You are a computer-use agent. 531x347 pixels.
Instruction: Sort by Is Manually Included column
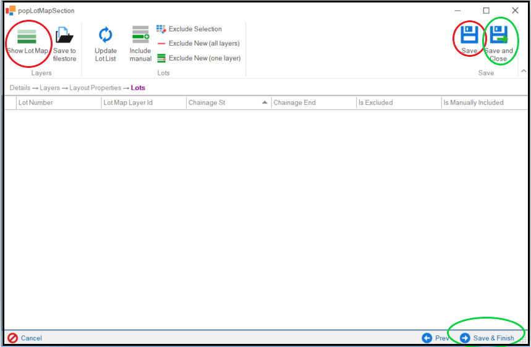click(485, 102)
